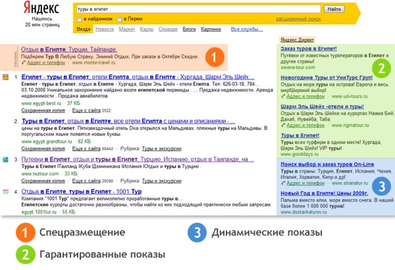This screenshot has height=270, width=395.
Task: Click the www.teztour.com URL text
Action: [x=40, y=173]
